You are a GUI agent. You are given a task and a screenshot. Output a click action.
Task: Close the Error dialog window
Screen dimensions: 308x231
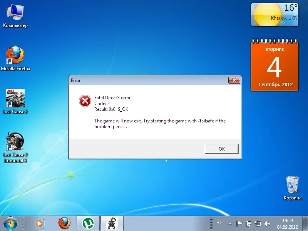(x=234, y=80)
